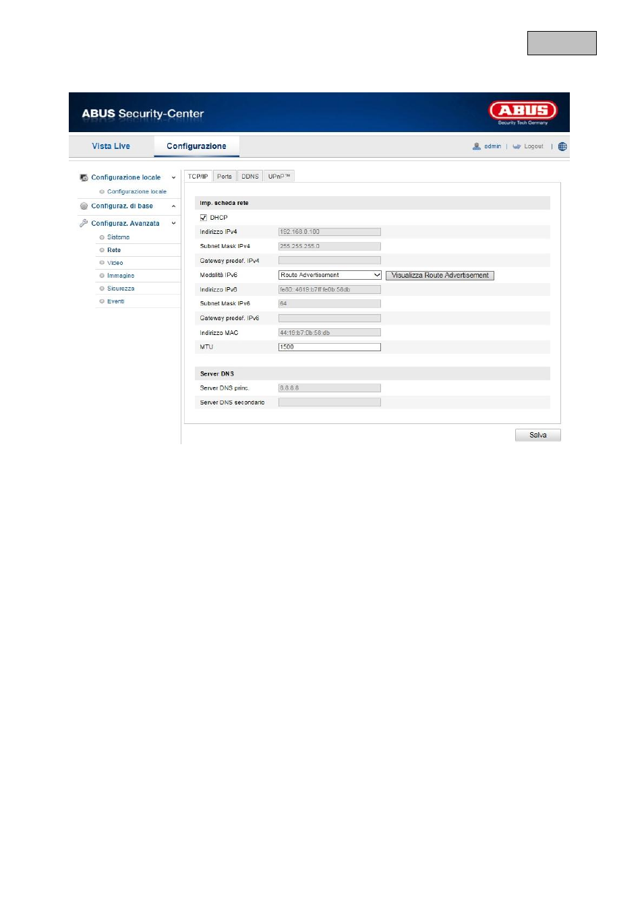The width and height of the screenshot is (644, 910).
Task: Click the Logout link
Action: 533,146
